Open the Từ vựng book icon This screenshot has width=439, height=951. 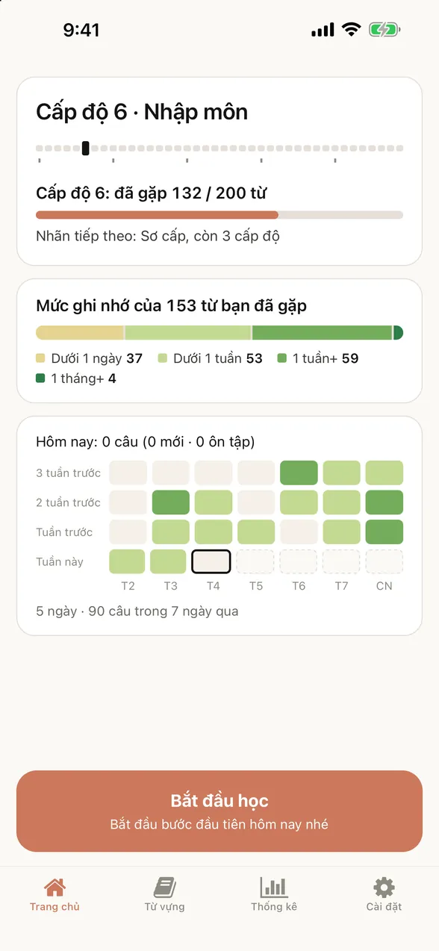pos(164,888)
